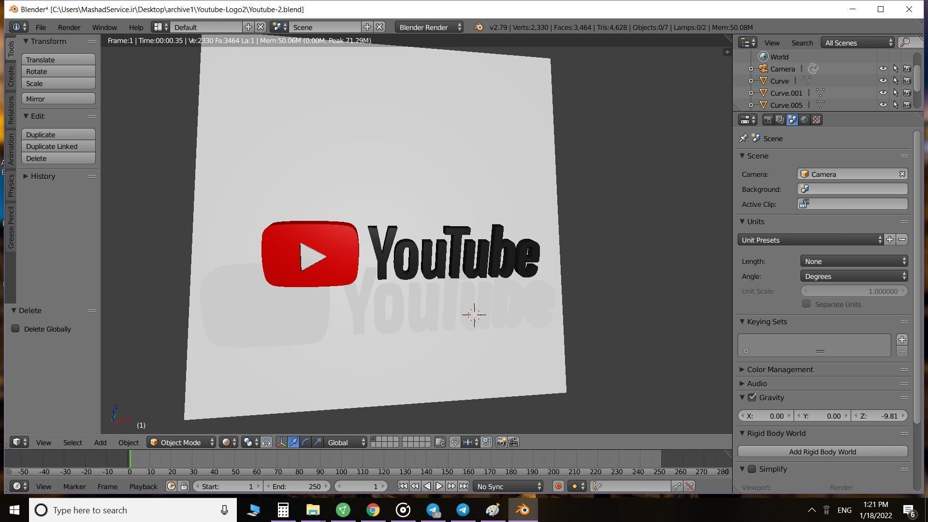Viewport: 928px width, 522px height.
Task: Toggle Curve.005 visibility eye
Action: pos(883,105)
